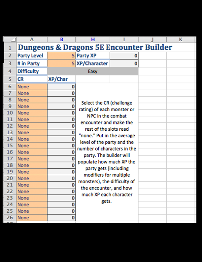This screenshot has height=262, width=202.
Task: Open the CR dropdown cell in row 9
Action: [32, 106]
